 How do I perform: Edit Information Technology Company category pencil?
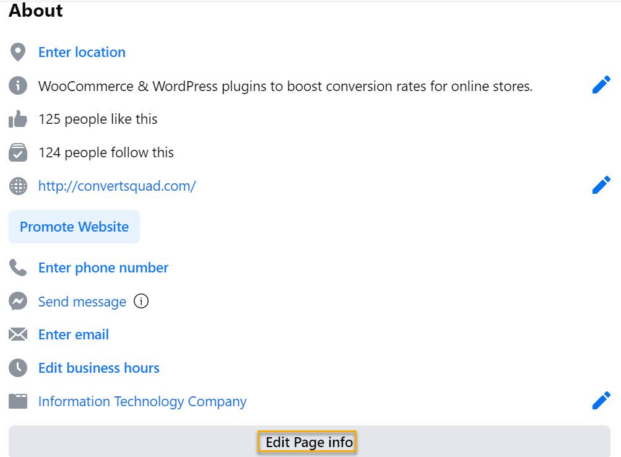pyautogui.click(x=601, y=401)
